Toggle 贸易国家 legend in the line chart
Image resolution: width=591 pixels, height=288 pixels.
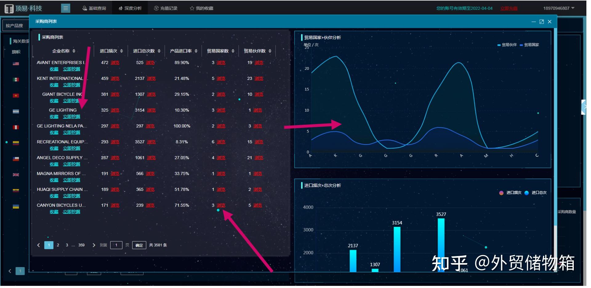[530, 45]
